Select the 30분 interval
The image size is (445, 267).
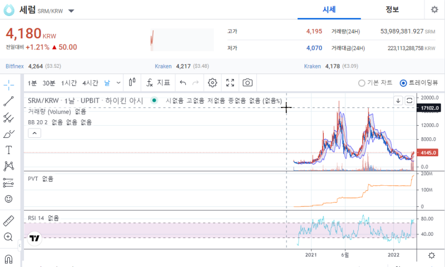point(49,83)
